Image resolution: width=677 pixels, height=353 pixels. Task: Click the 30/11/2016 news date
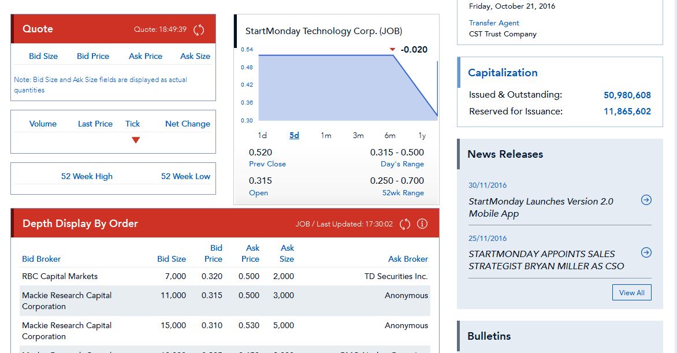488,185
